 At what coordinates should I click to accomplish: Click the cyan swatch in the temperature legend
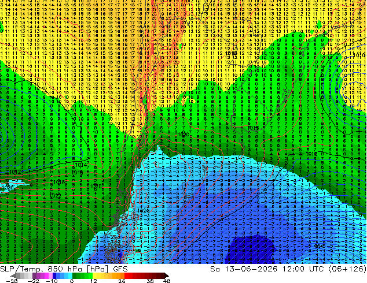(70, 275)
